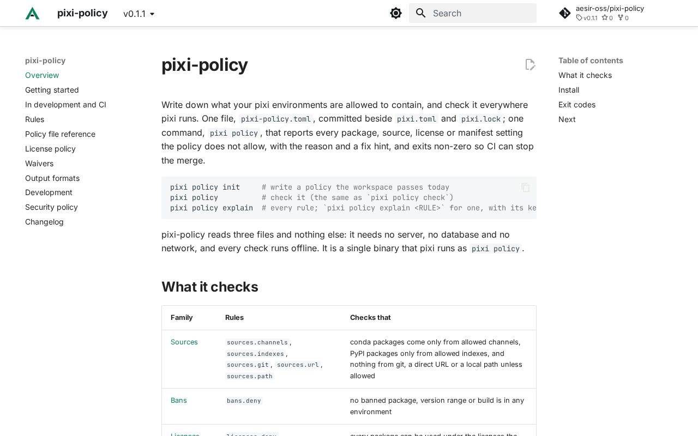The width and height of the screenshot is (698, 436).
Task: Click the Rules table column header
Action: click(234, 318)
